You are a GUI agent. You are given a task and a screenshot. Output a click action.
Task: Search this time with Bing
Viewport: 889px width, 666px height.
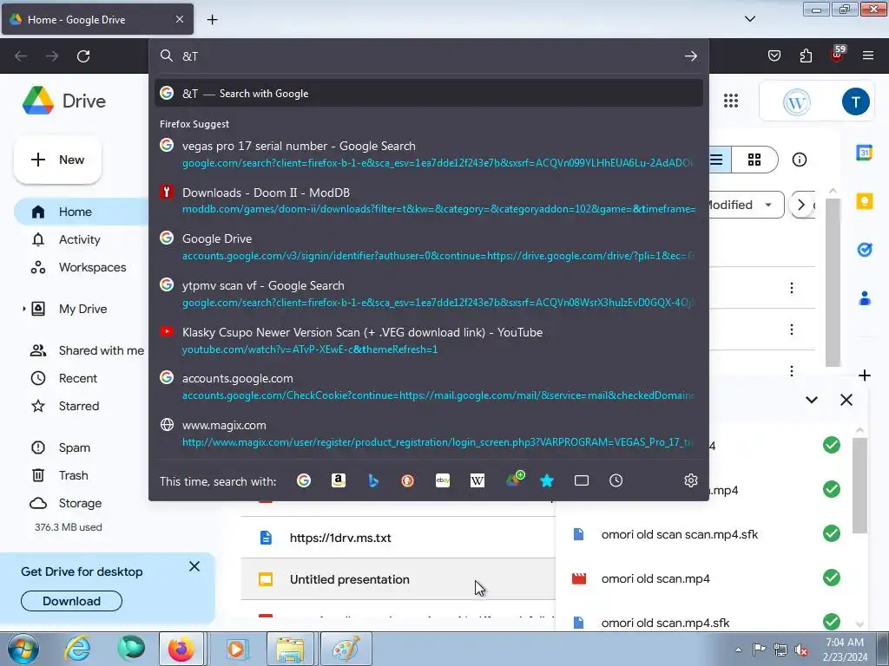[373, 480]
